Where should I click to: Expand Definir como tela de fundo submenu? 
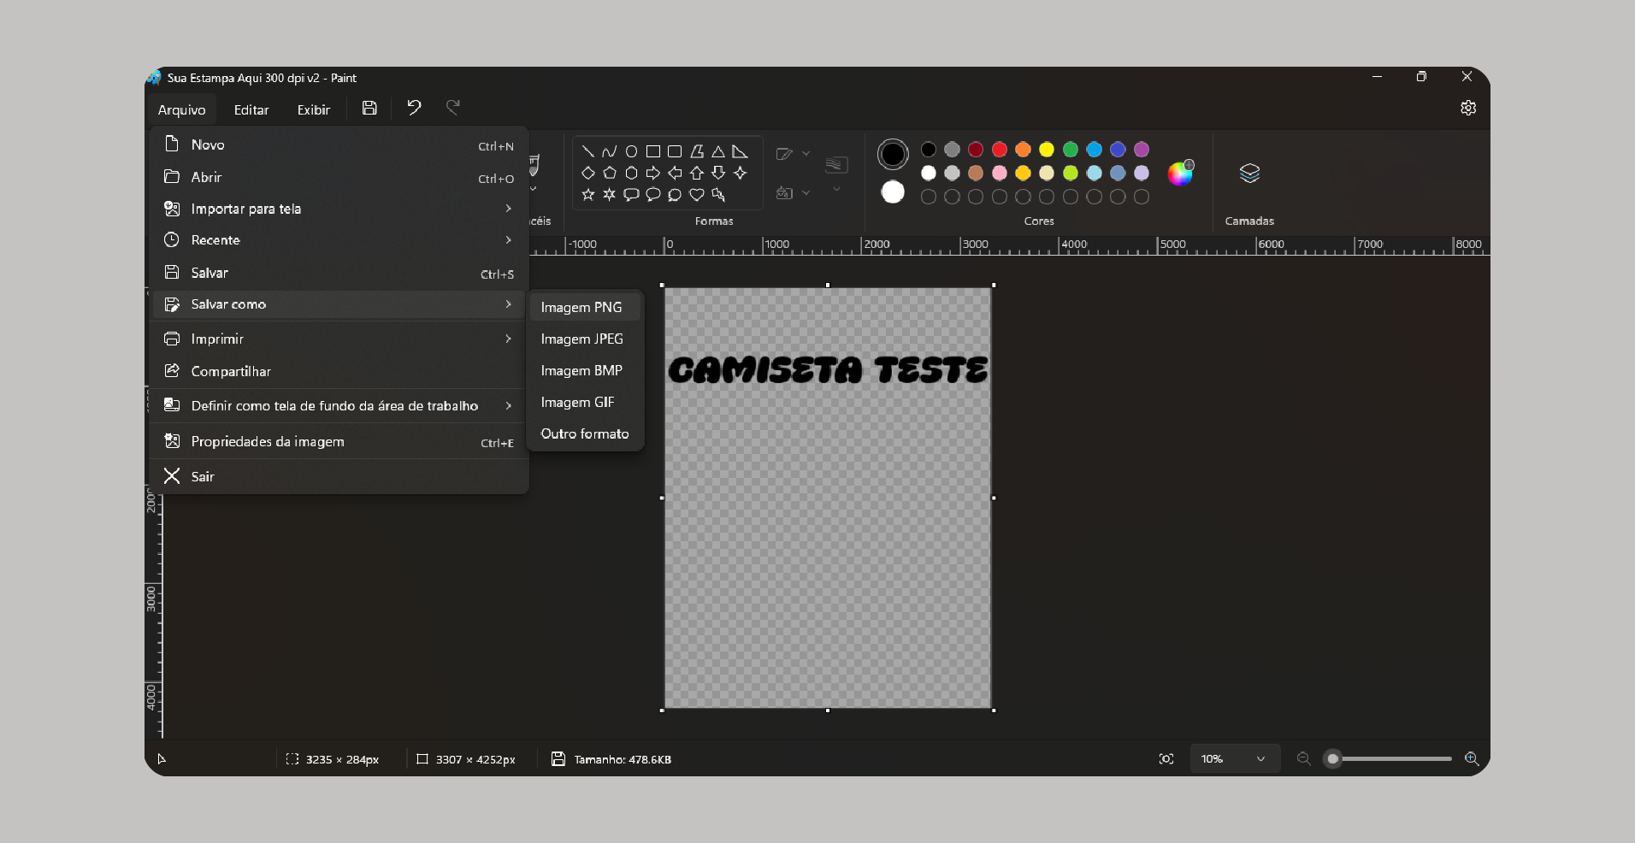tap(339, 405)
